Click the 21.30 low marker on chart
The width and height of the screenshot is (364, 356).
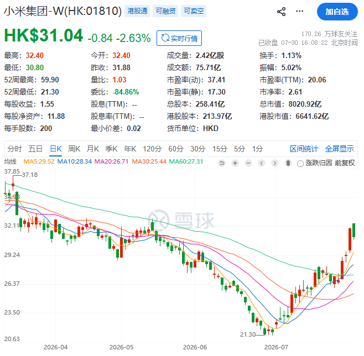point(248,334)
